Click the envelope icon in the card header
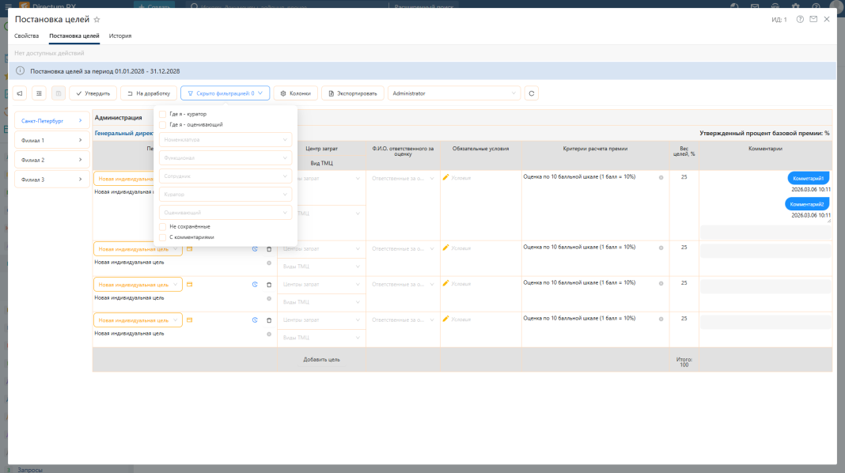Image resolution: width=845 pixels, height=473 pixels. pos(813,19)
